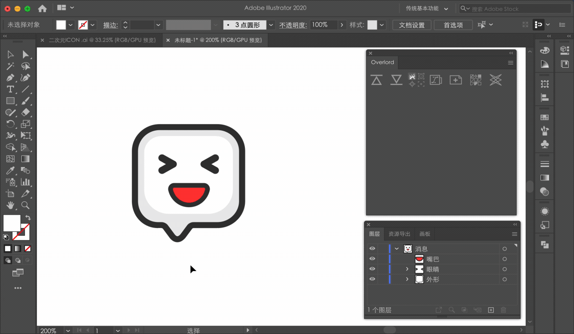Select the Eyedropper tool
Screen dimensions: 574x334
[10, 170]
